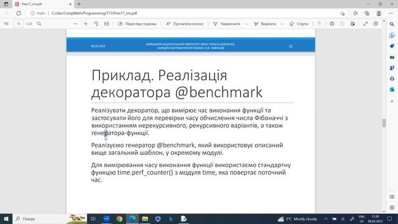Open Task View on the taskbar
Viewport: 398px width, 224px height.
tap(93, 218)
